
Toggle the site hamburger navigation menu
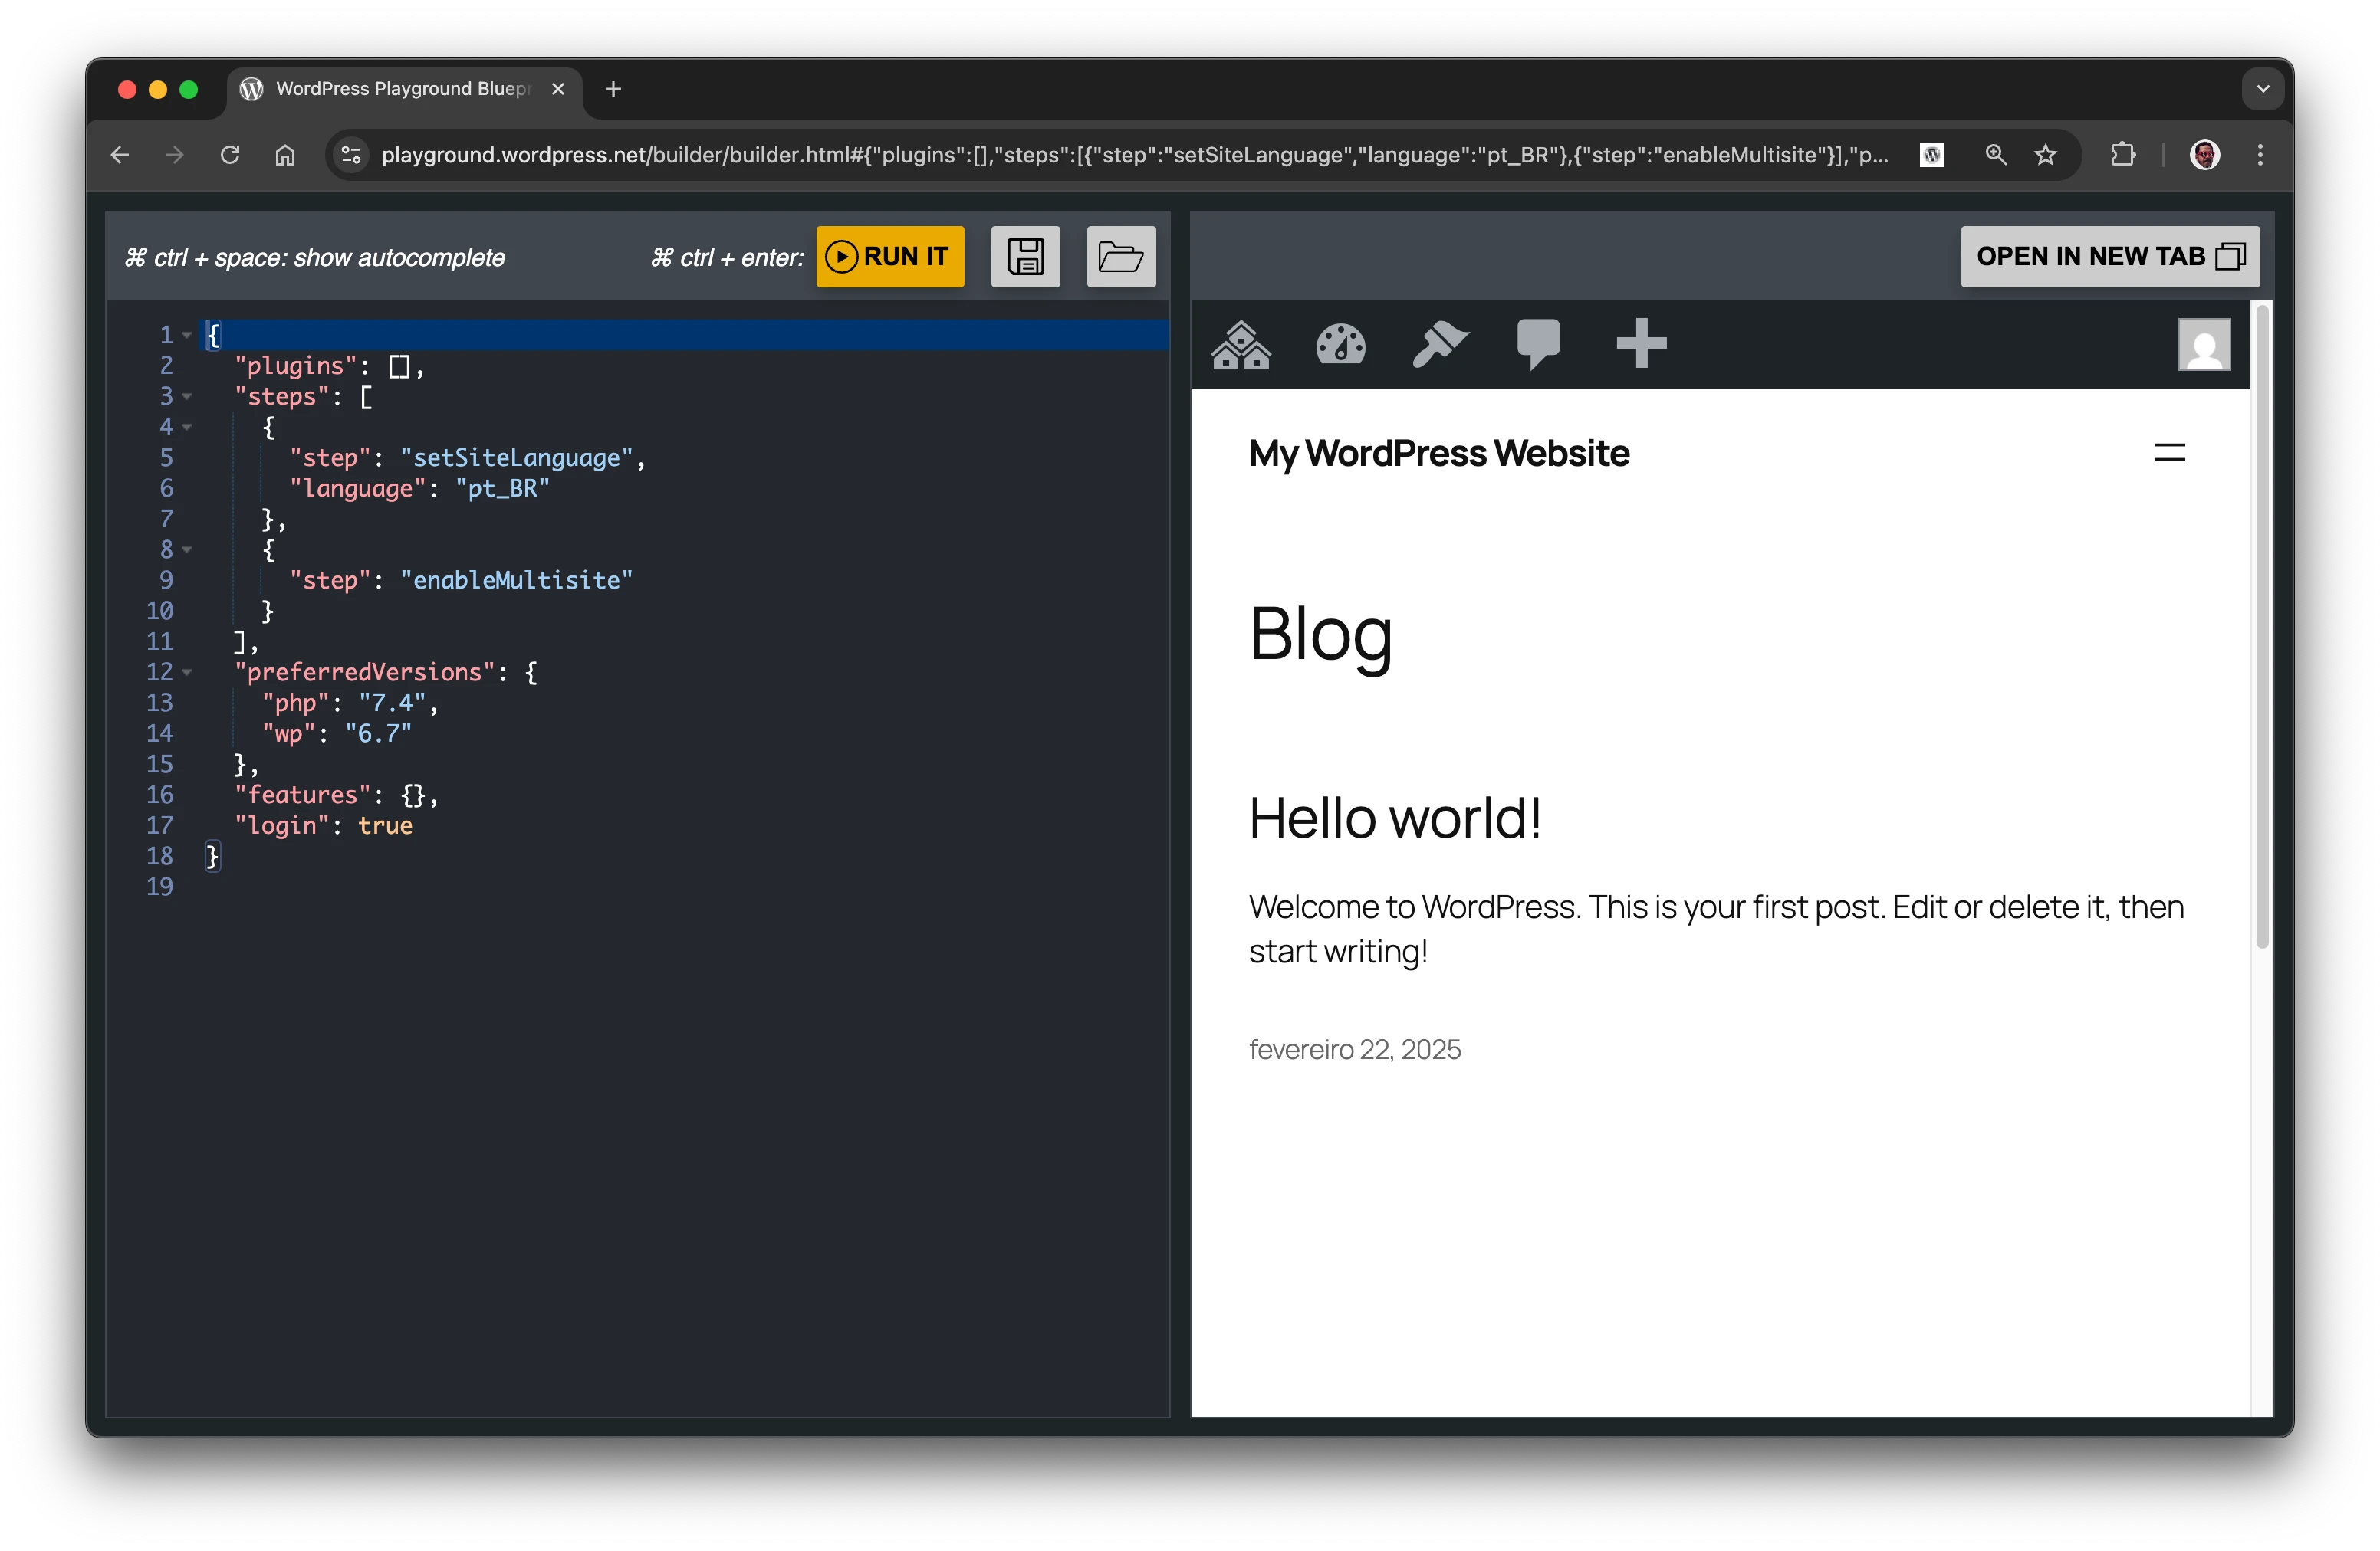(2168, 454)
